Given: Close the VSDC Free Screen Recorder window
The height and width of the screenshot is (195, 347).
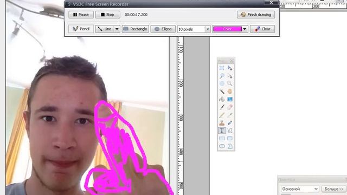Looking at the screenshot, I should (x=272, y=2).
